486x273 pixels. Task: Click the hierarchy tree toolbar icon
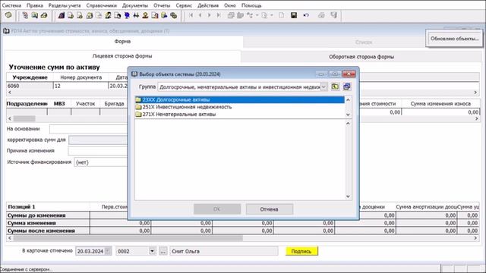(25, 15)
